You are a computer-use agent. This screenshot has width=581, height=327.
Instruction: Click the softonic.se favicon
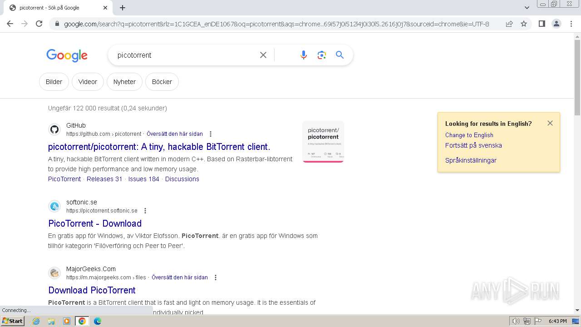pyautogui.click(x=54, y=206)
